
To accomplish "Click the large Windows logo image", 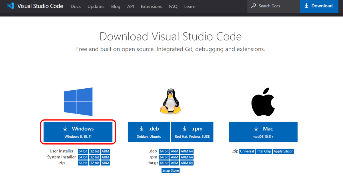I will pos(78,101).
